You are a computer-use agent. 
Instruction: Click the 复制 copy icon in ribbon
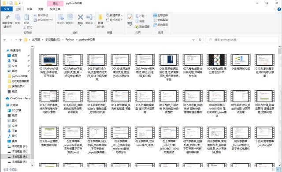click(18, 17)
